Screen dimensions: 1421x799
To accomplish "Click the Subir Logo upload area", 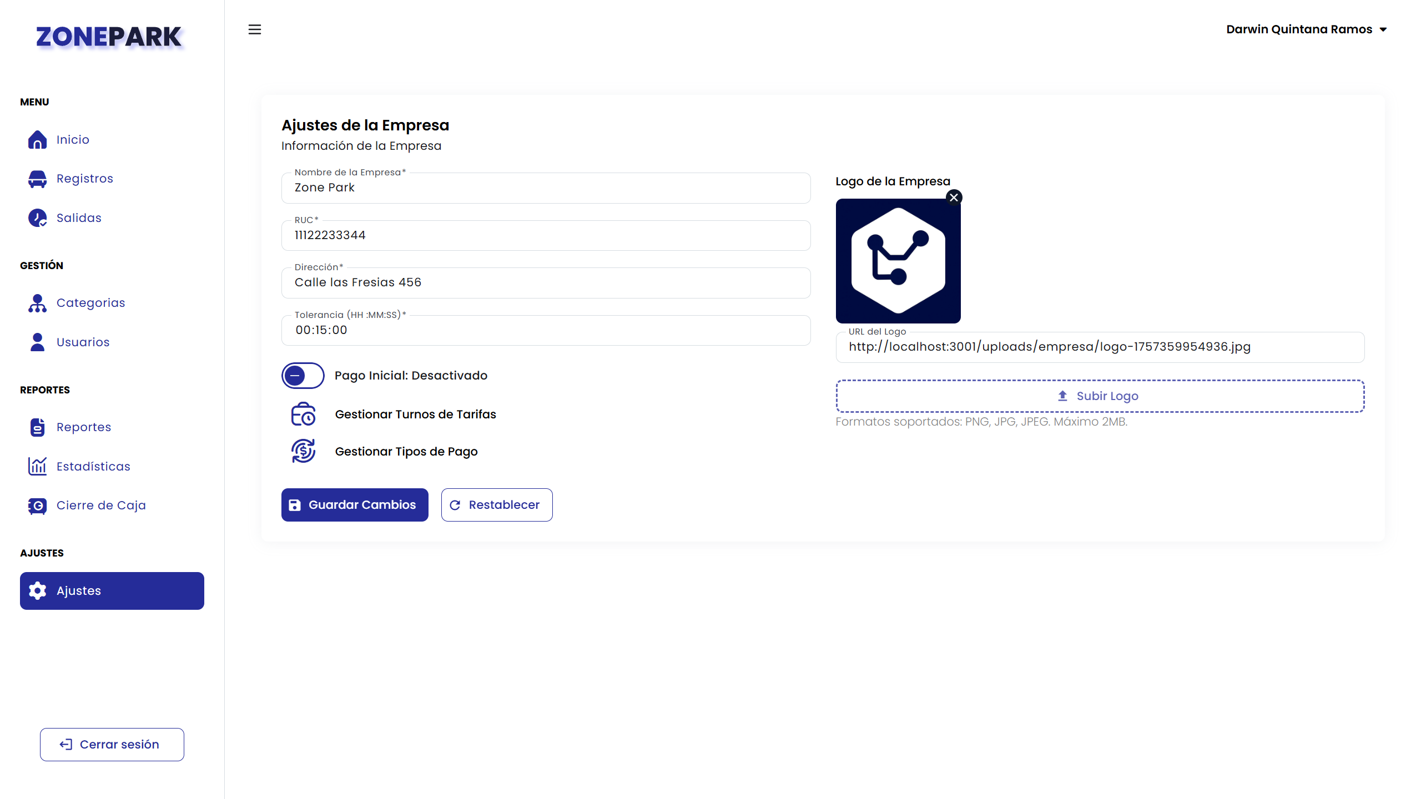I will [1100, 396].
